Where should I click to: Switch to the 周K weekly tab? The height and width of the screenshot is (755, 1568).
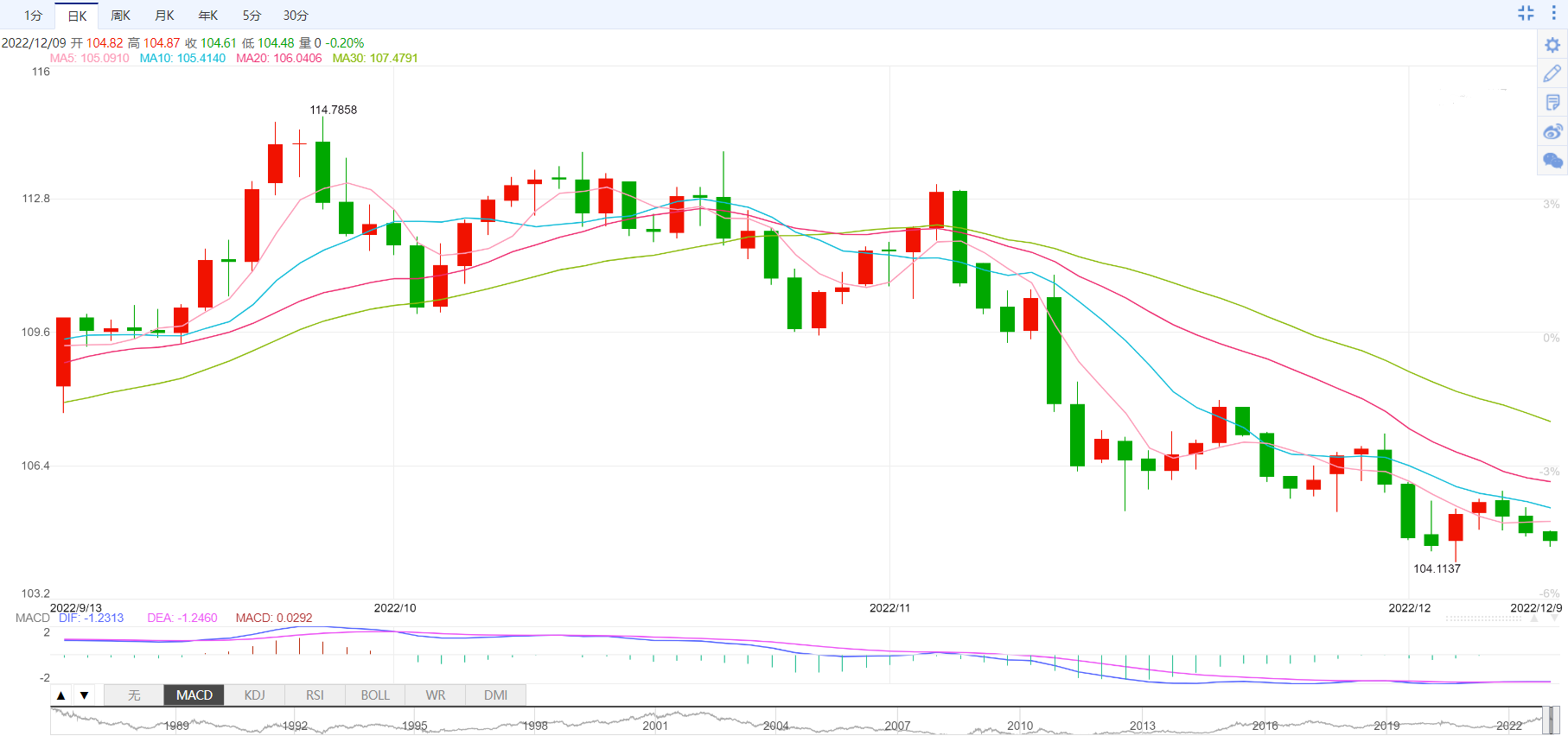pos(120,16)
